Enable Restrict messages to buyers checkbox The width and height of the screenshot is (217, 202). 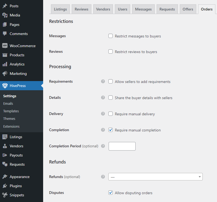pos(111,36)
